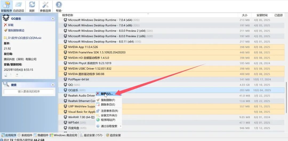Select Microsoft Windows Desktop Runtime 7.0.4 (x86)
Screen dimensions: 288x141
tap(171, 25)
